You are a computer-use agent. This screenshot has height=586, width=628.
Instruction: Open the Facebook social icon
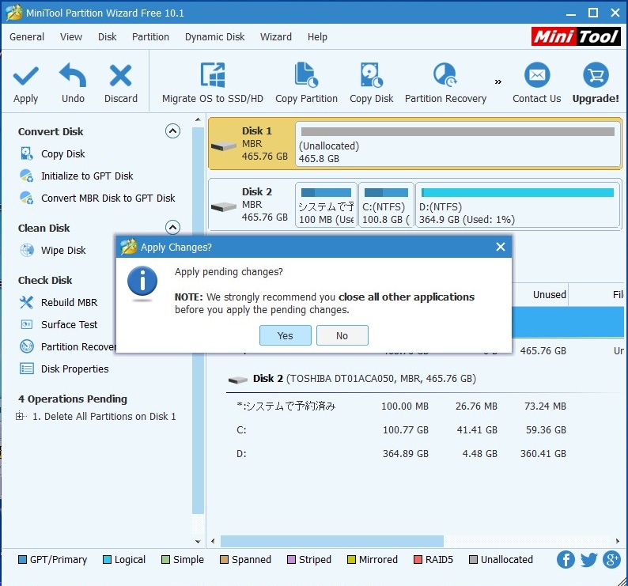click(x=566, y=560)
